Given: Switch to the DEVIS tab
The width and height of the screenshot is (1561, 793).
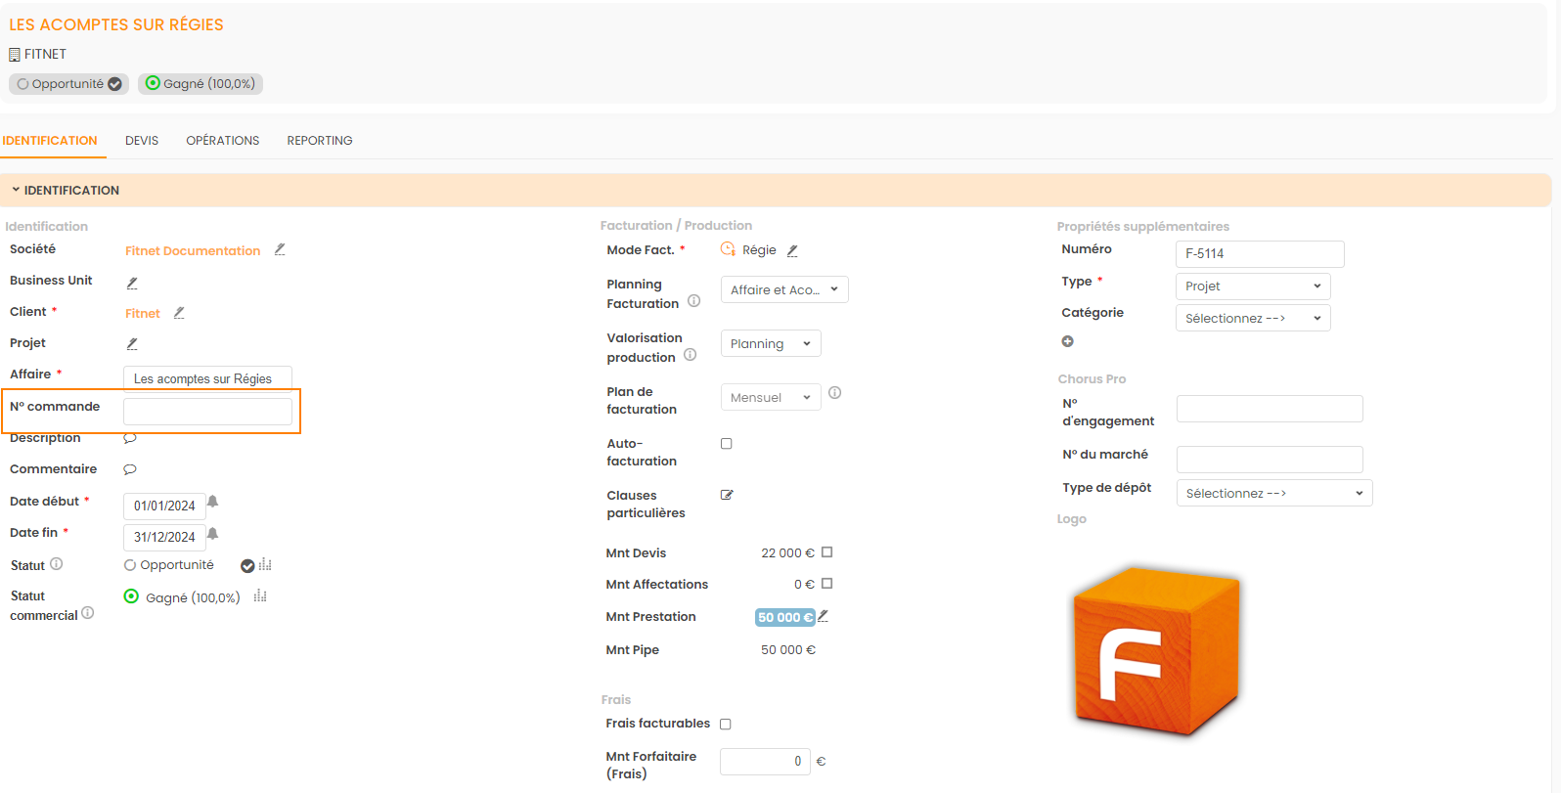Looking at the screenshot, I should tap(142, 141).
